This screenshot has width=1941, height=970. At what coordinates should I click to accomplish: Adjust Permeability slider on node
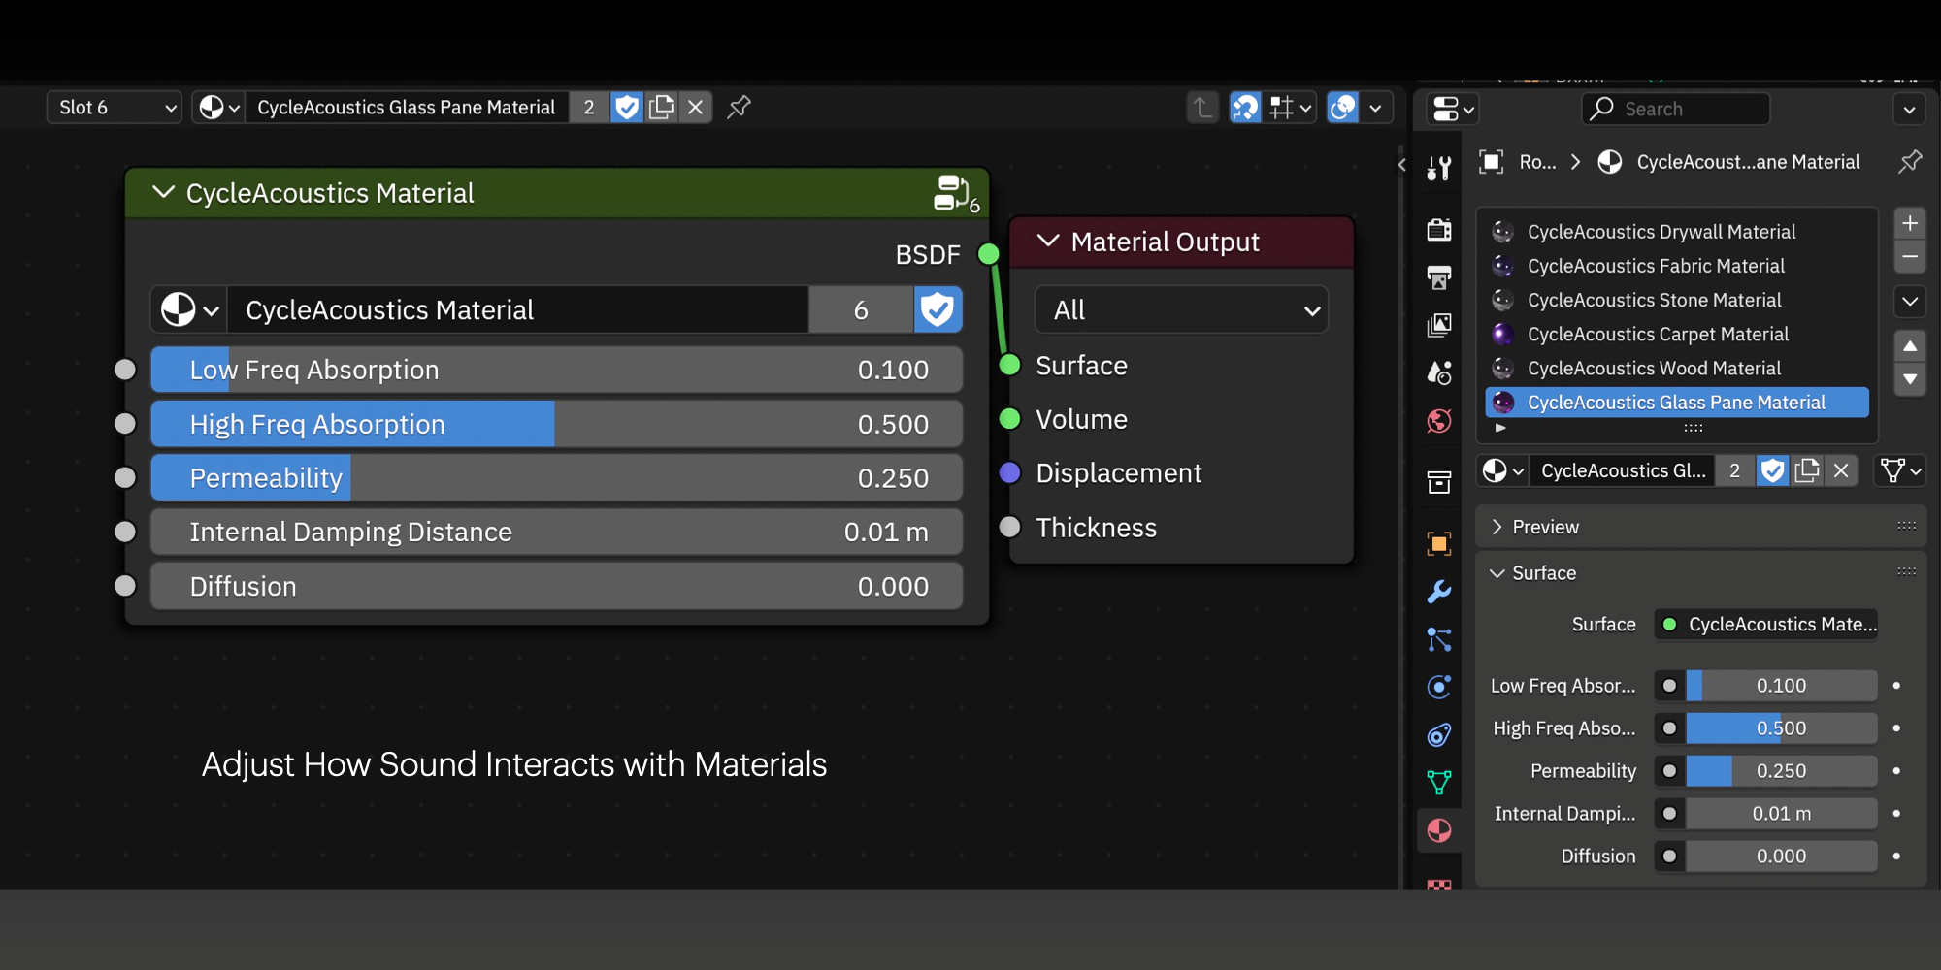click(557, 478)
